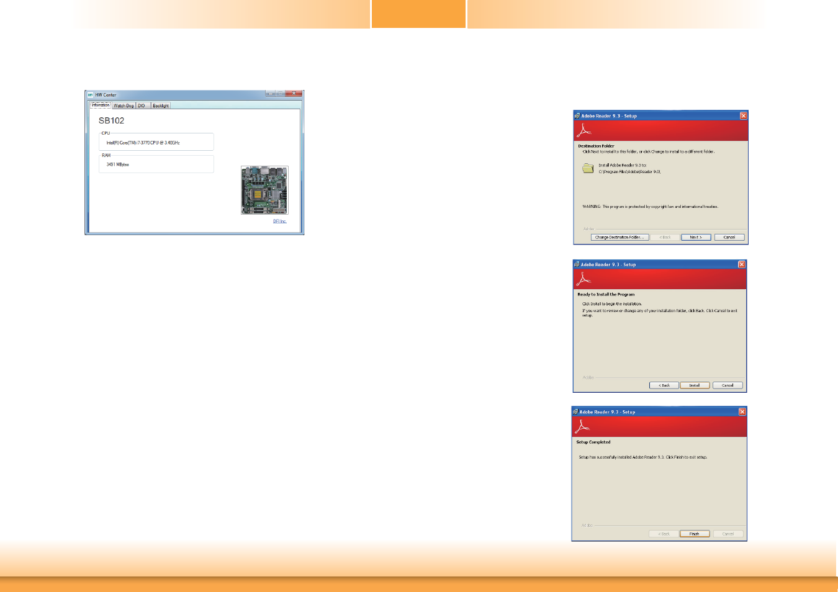Click the SB102 board name heading
Screen dimensions: 838x592
point(111,120)
